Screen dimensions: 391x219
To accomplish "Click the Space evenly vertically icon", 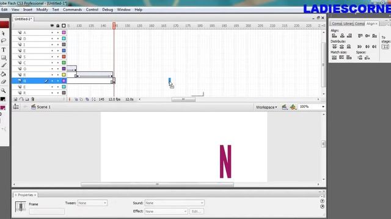I will (360, 58).
